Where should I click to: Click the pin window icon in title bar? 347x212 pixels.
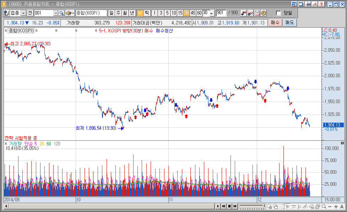tap(308, 4)
